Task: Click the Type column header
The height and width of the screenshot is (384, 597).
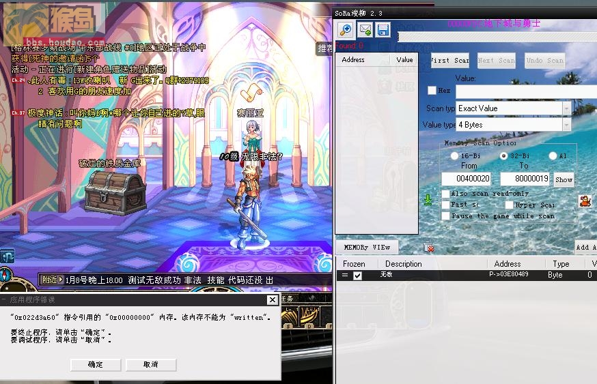Action: point(561,264)
